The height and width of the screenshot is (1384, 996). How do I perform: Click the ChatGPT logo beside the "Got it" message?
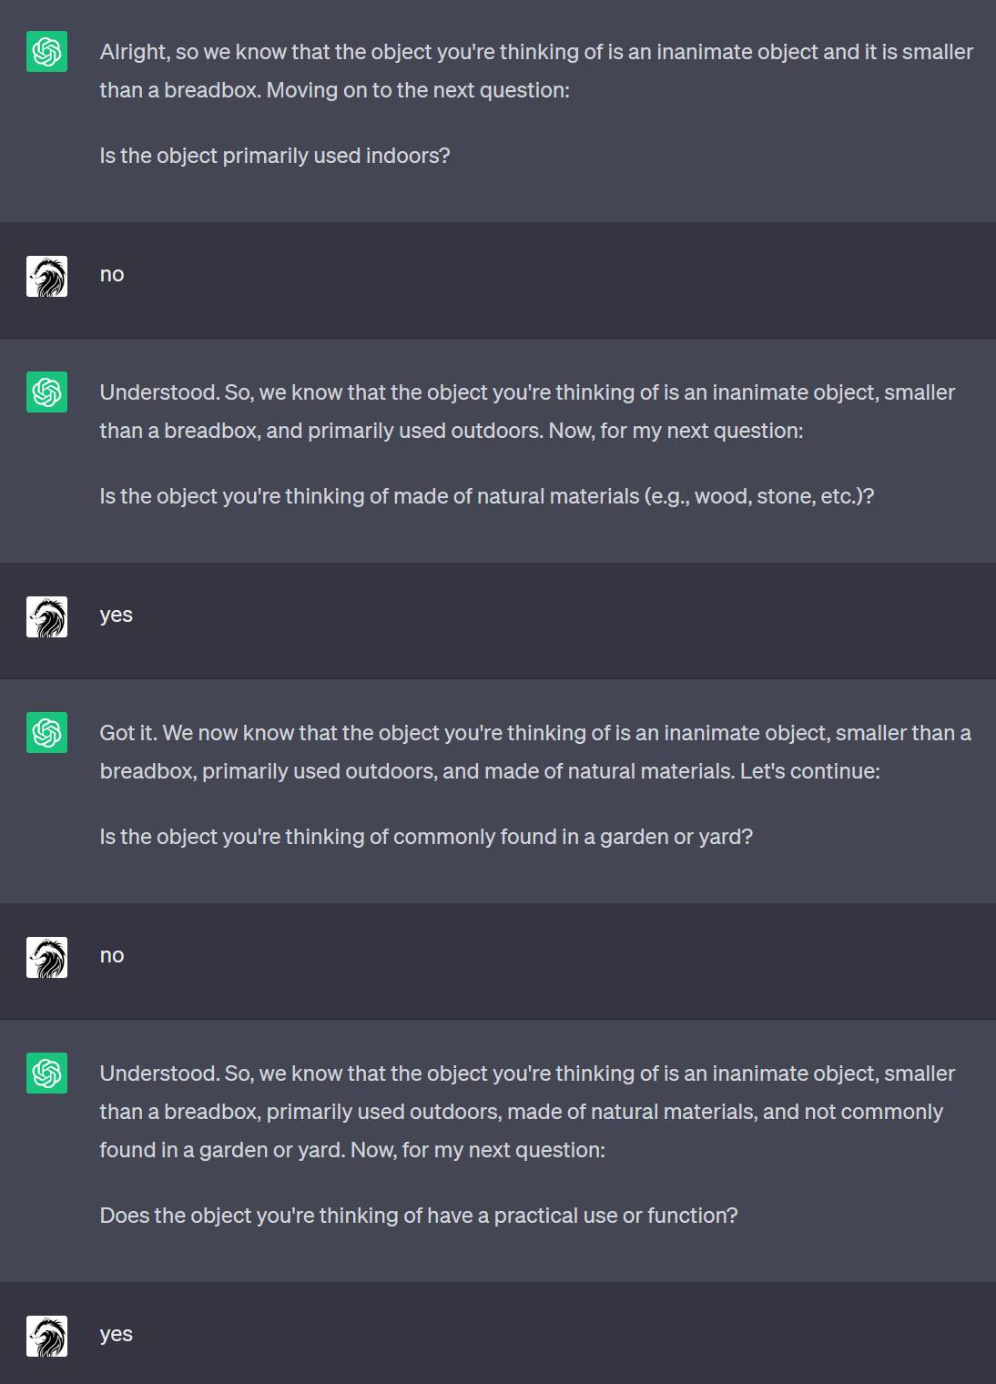tap(46, 732)
